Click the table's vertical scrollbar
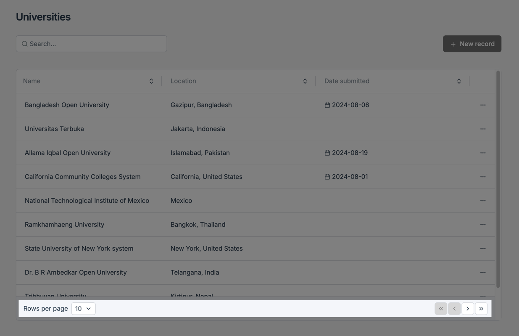This screenshot has height=336, width=519. [x=498, y=179]
